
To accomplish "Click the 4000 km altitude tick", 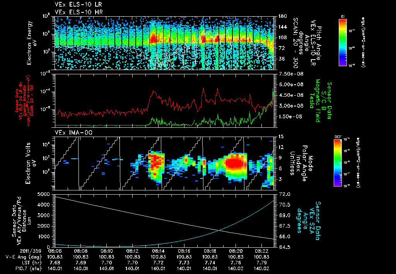I will pyautogui.click(x=43, y=205).
